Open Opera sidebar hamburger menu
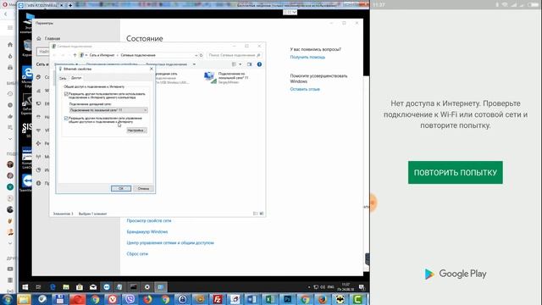Screen dimensions: 542x305 [x=10, y=28]
